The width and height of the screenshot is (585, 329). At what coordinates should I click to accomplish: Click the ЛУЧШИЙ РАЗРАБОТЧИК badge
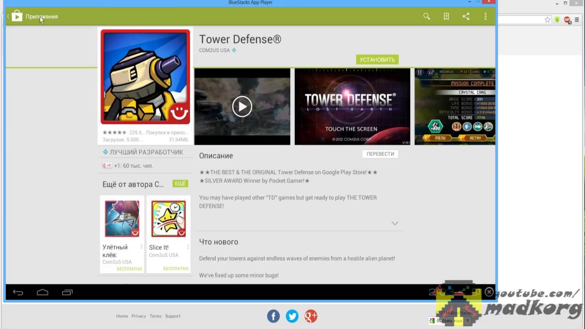point(143,152)
